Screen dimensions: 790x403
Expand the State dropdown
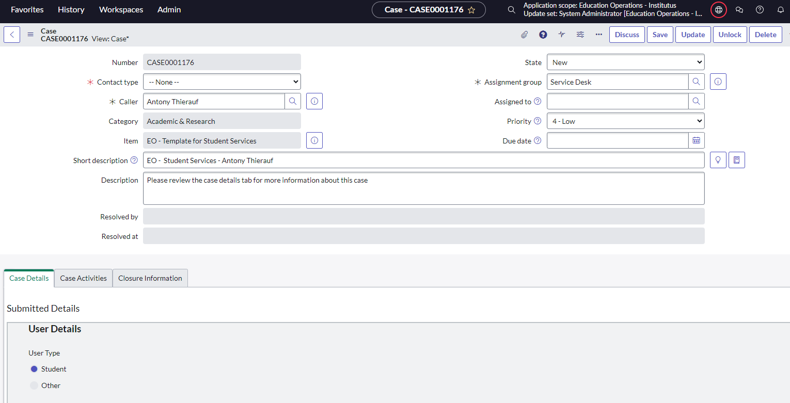(625, 62)
